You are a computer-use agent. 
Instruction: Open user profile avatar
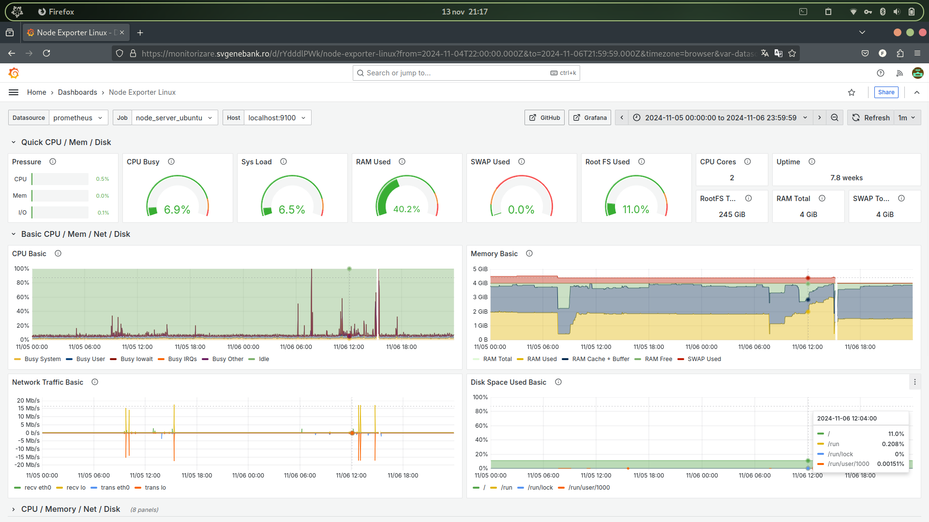[x=917, y=73]
